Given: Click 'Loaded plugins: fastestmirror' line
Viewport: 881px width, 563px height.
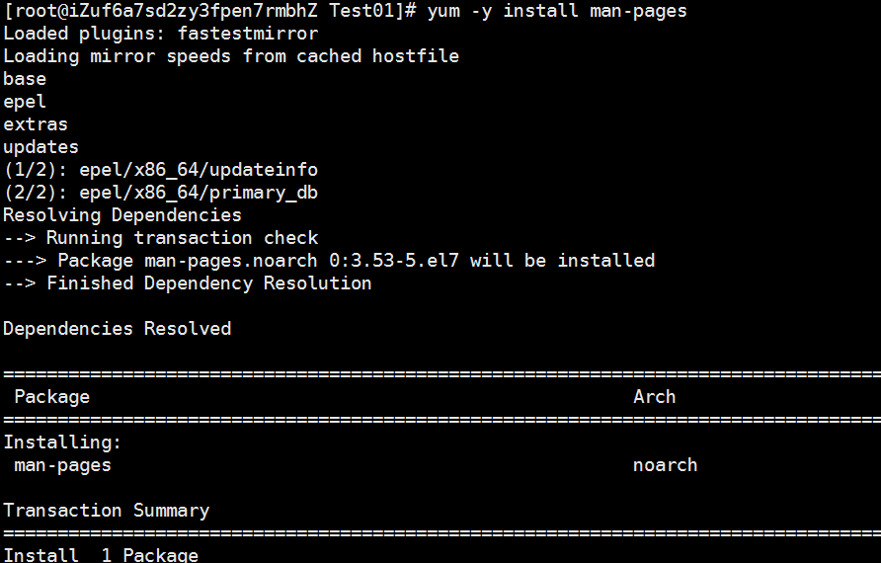Looking at the screenshot, I should [x=161, y=35].
